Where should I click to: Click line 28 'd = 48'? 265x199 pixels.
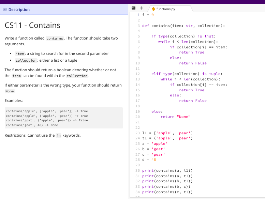[x=149, y=160]
